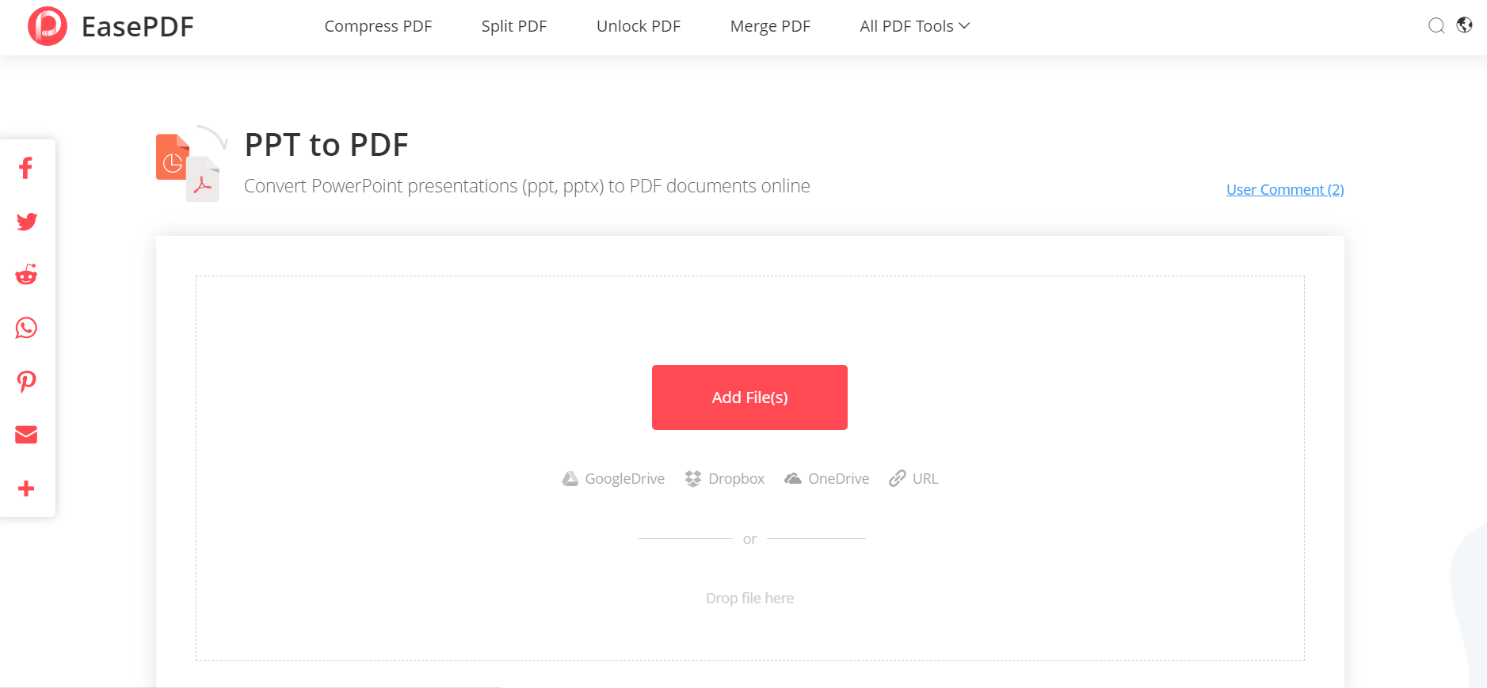
Task: Open the Google Drive upload option
Action: click(x=612, y=478)
